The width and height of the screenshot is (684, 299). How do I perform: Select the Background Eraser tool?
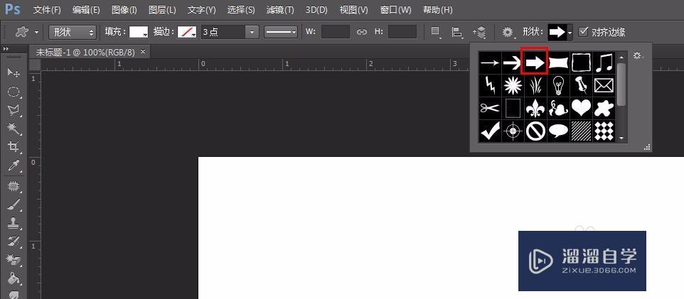coord(14,259)
